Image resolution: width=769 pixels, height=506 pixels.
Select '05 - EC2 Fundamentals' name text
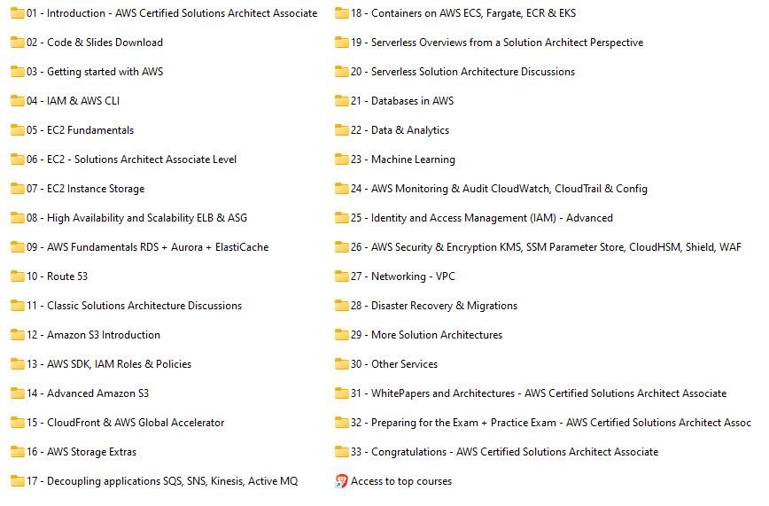pyautogui.click(x=80, y=130)
